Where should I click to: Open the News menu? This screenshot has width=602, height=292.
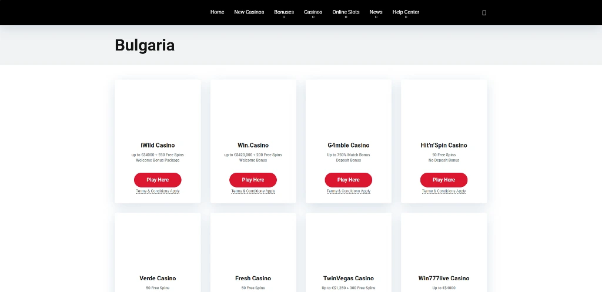[376, 12]
